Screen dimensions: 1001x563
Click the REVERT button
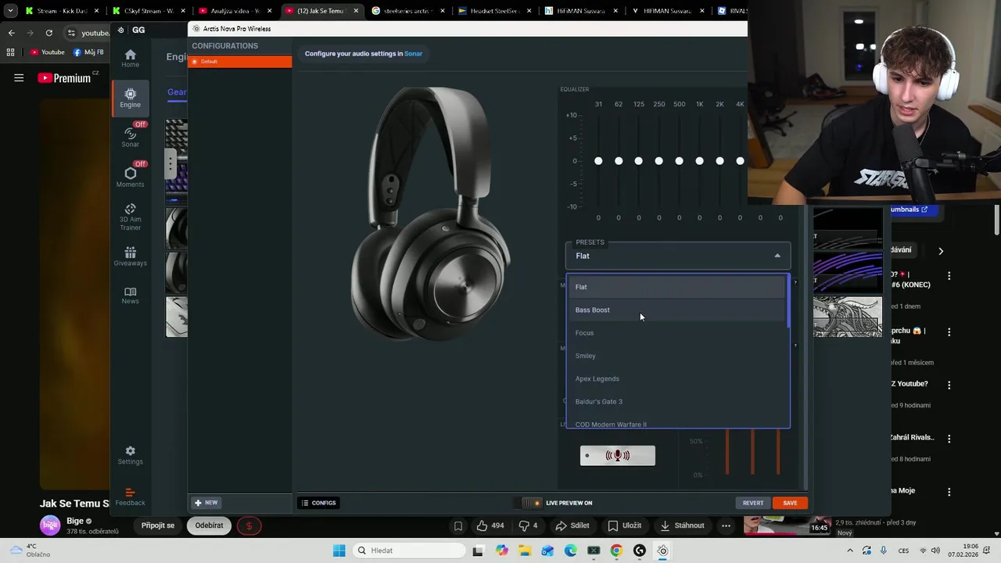753,503
